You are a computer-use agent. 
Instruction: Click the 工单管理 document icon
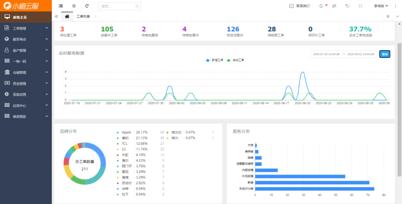[7, 28]
